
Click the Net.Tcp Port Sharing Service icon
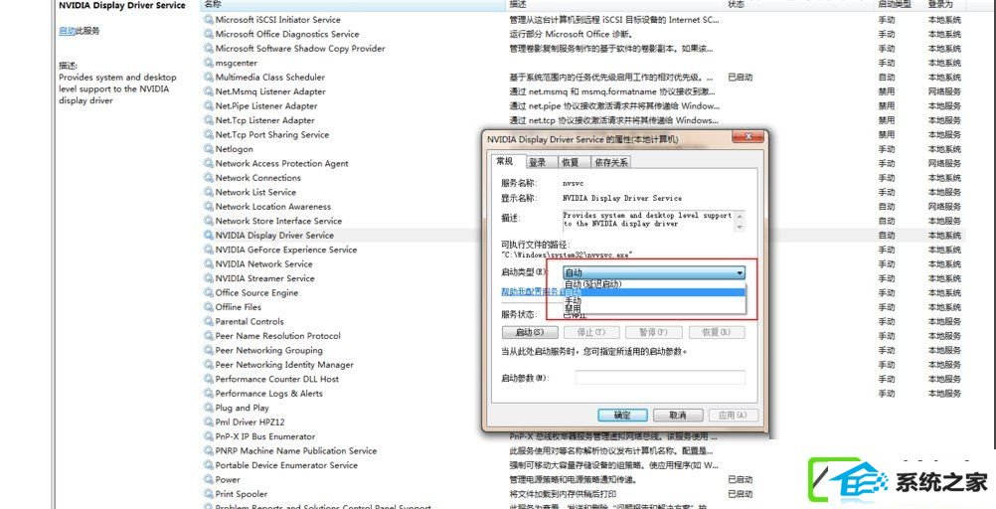click(209, 135)
